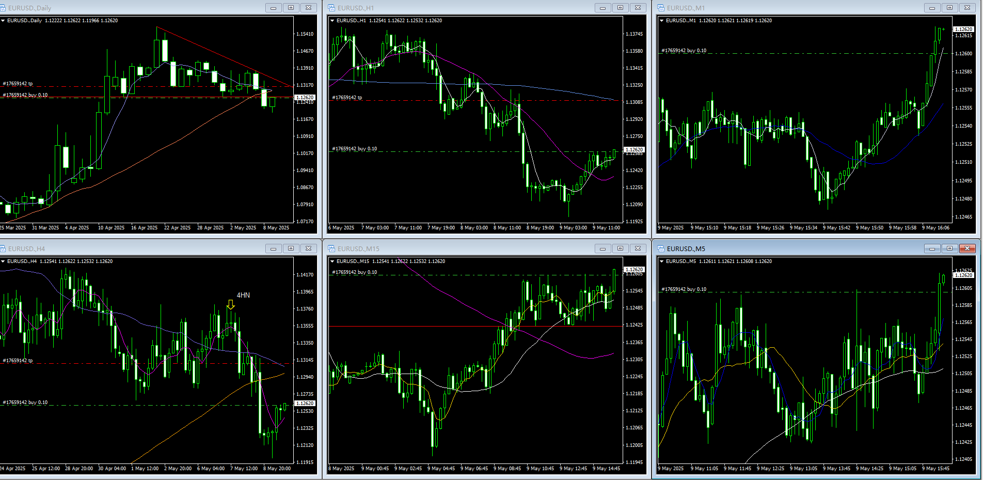Expand the triangle beside EURUSD.,H4 chart label
The height and width of the screenshot is (480, 983).
click(3, 261)
